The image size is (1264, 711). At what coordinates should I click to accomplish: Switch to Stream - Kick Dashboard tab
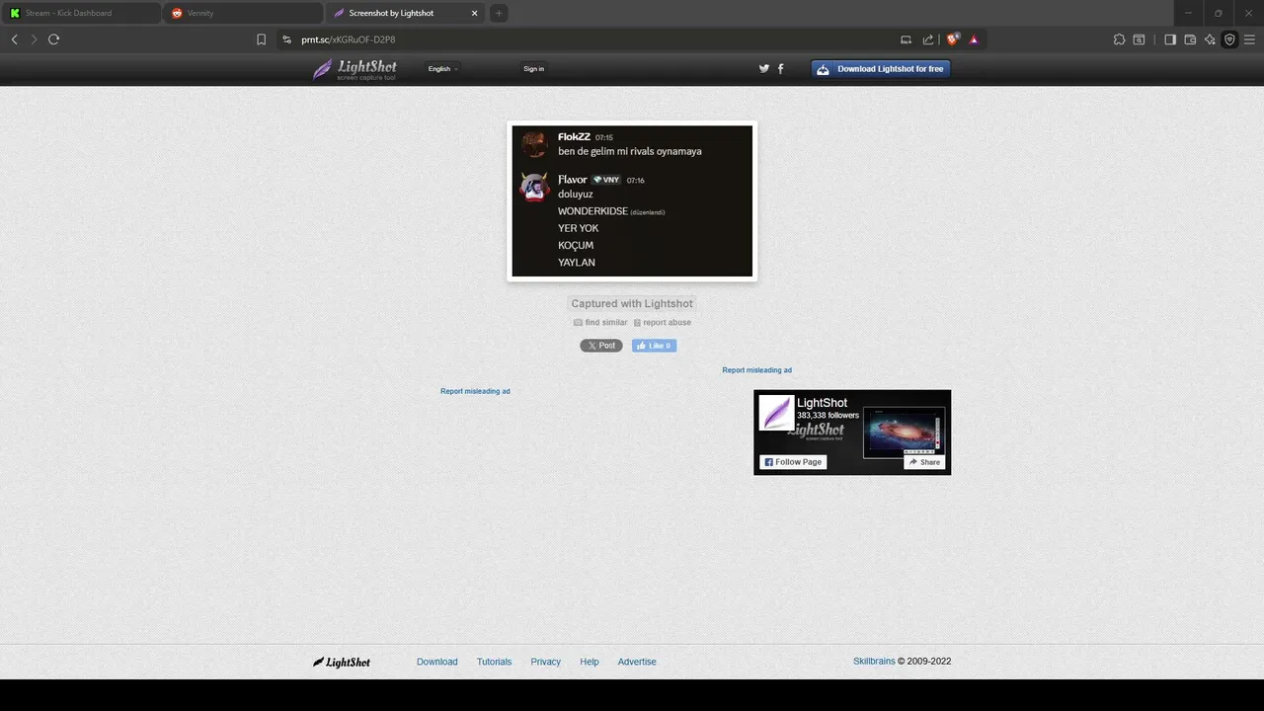click(81, 13)
